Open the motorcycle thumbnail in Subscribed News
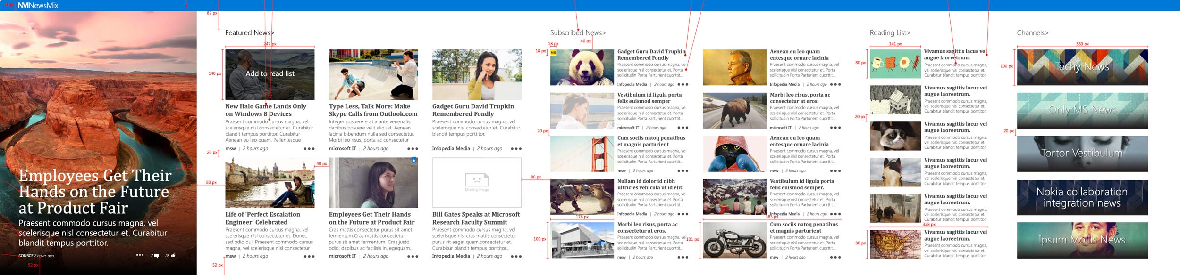Image resolution: width=1180 pixels, height=275 pixels. pyautogui.click(x=734, y=240)
